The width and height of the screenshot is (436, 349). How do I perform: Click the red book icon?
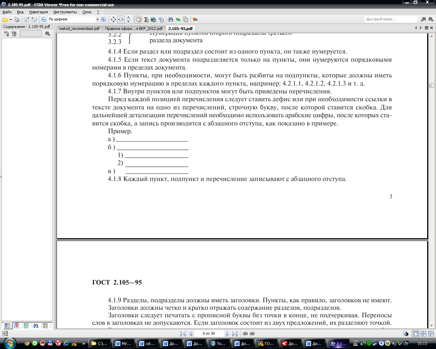195,19
